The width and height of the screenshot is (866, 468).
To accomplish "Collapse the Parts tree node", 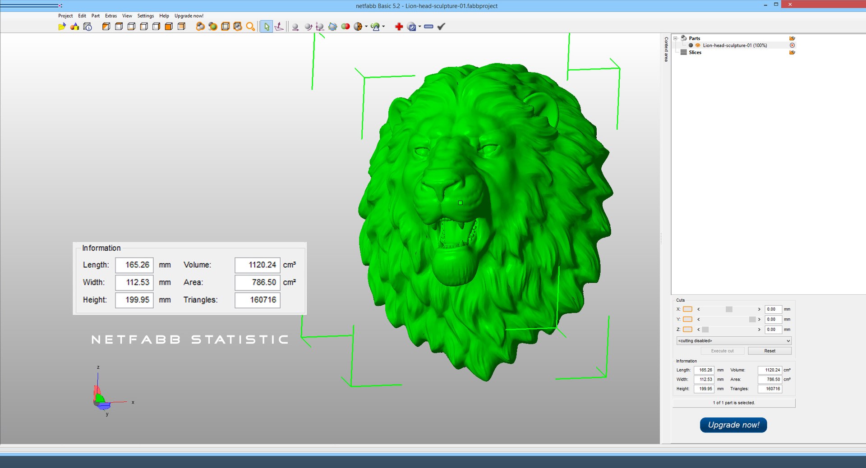I will [x=675, y=38].
